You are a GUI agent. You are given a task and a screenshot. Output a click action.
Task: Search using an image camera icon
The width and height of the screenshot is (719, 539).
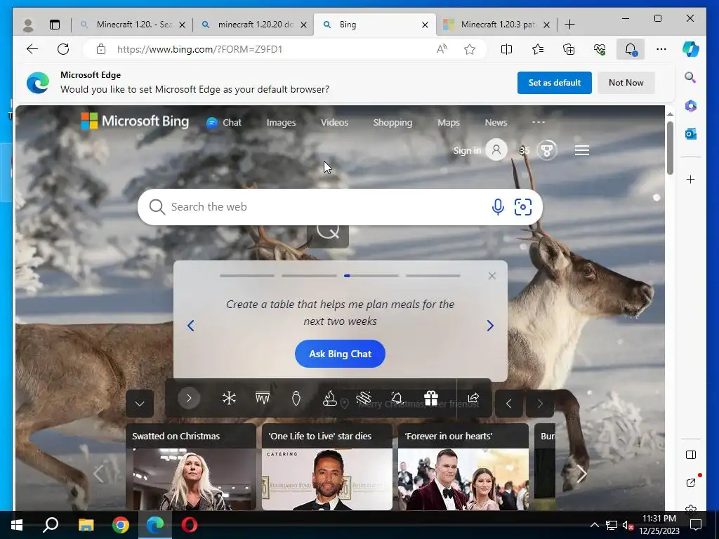(522, 207)
